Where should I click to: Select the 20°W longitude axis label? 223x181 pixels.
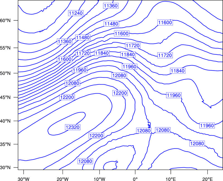click(62, 179)
